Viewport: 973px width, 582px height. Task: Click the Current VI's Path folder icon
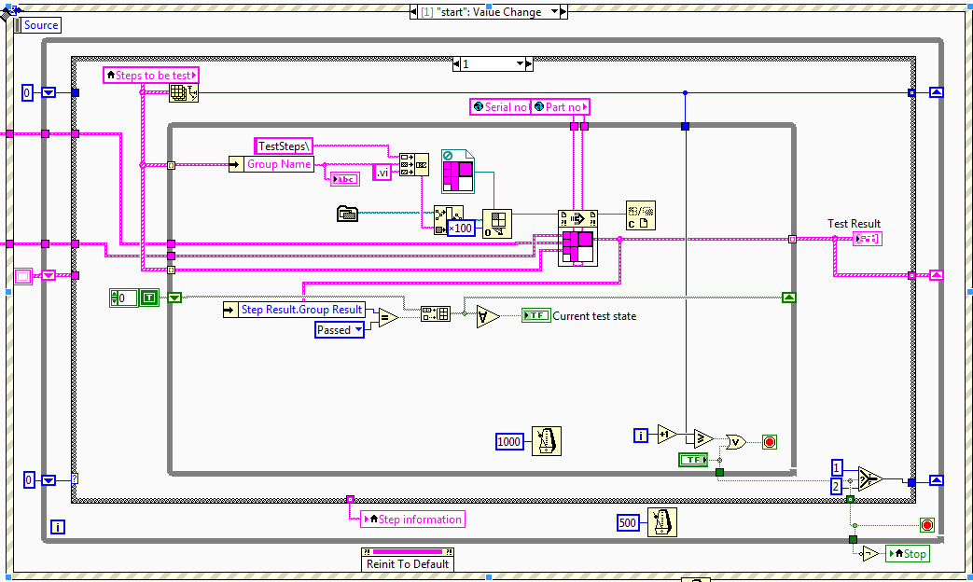347,214
